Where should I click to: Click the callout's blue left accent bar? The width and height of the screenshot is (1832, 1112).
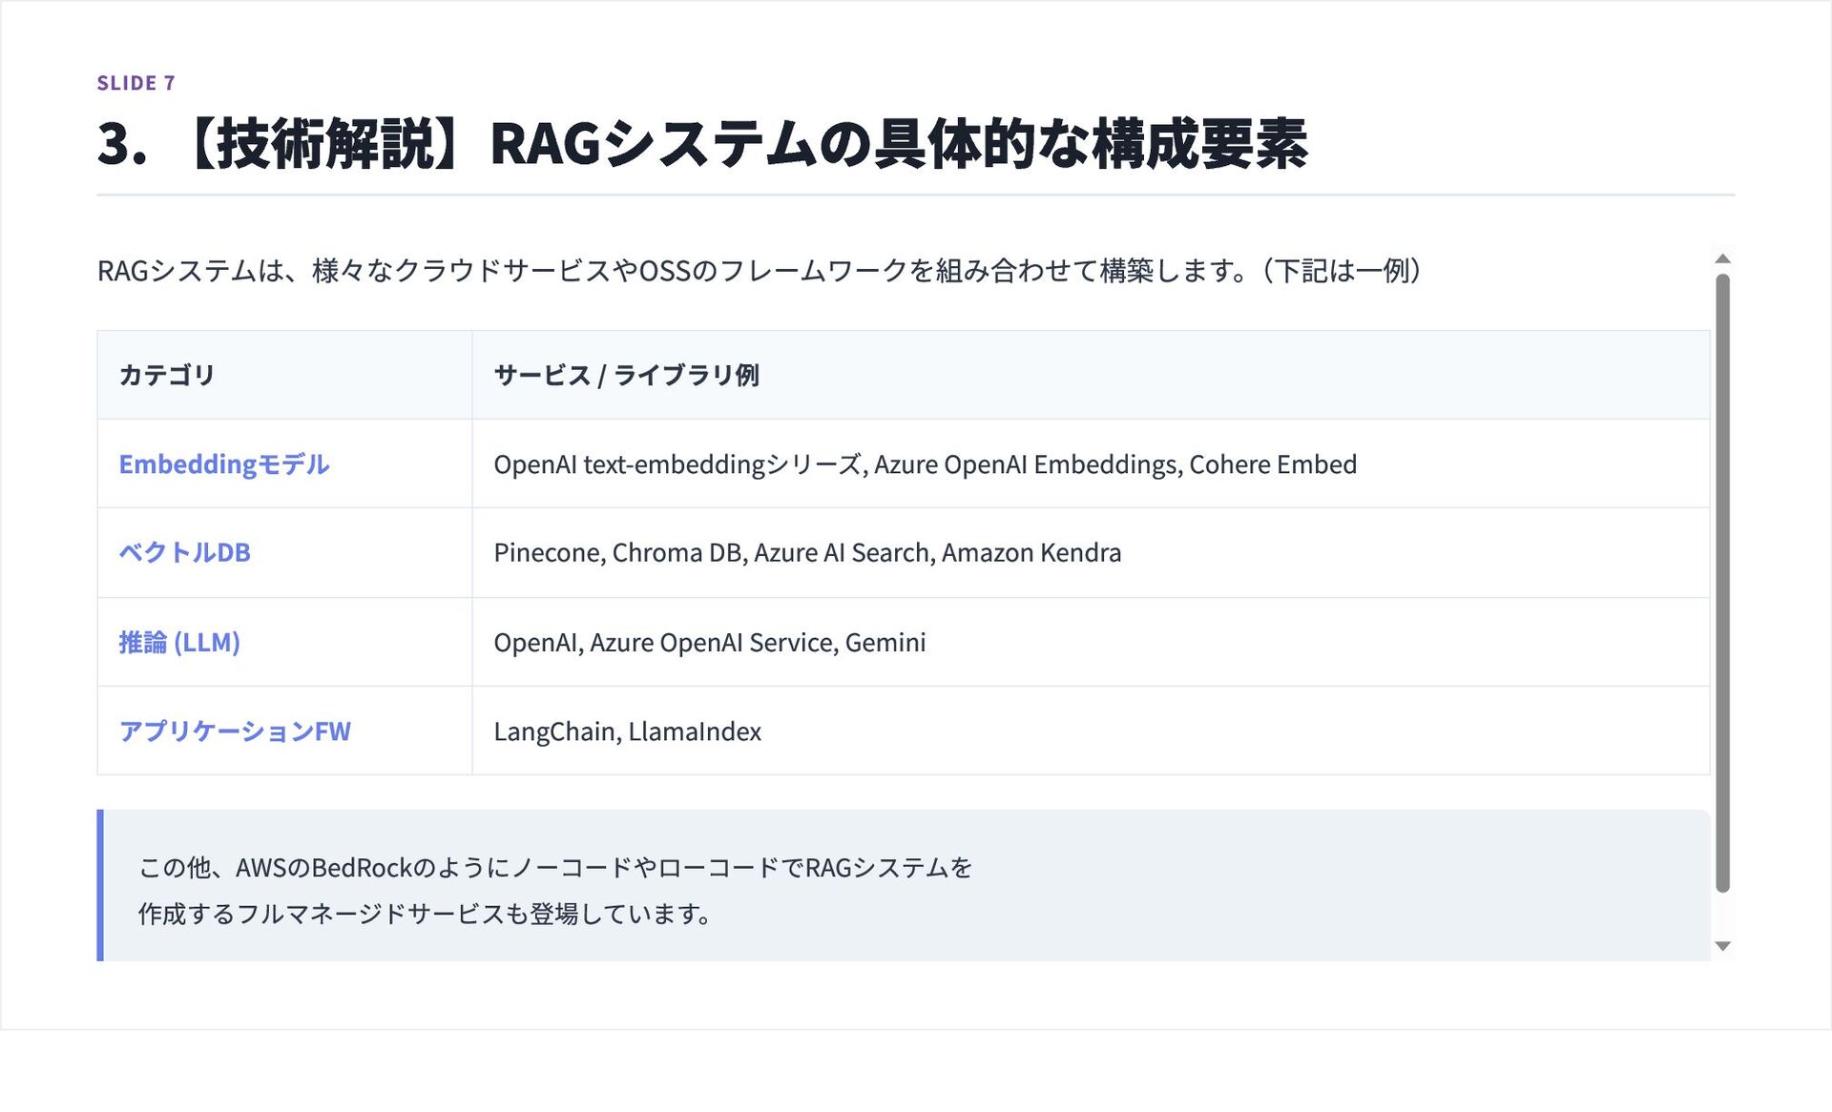100,885
